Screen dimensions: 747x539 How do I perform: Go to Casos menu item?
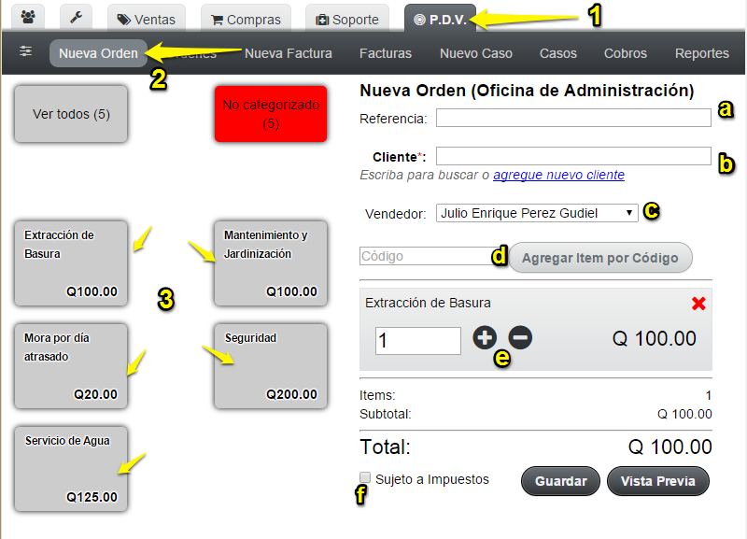557,53
